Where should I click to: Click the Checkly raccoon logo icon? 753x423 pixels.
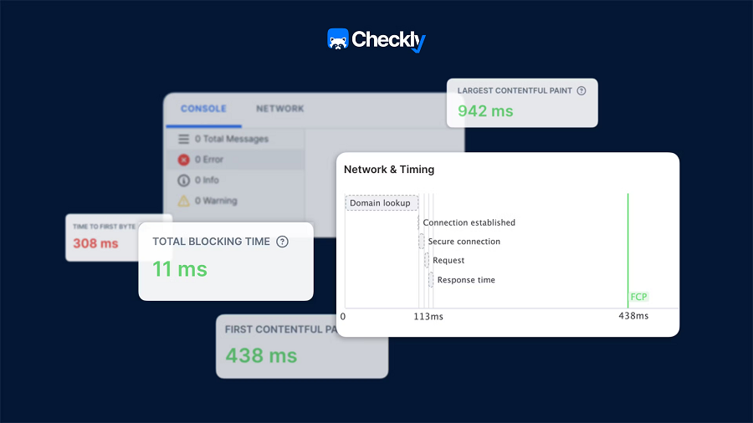coord(338,38)
